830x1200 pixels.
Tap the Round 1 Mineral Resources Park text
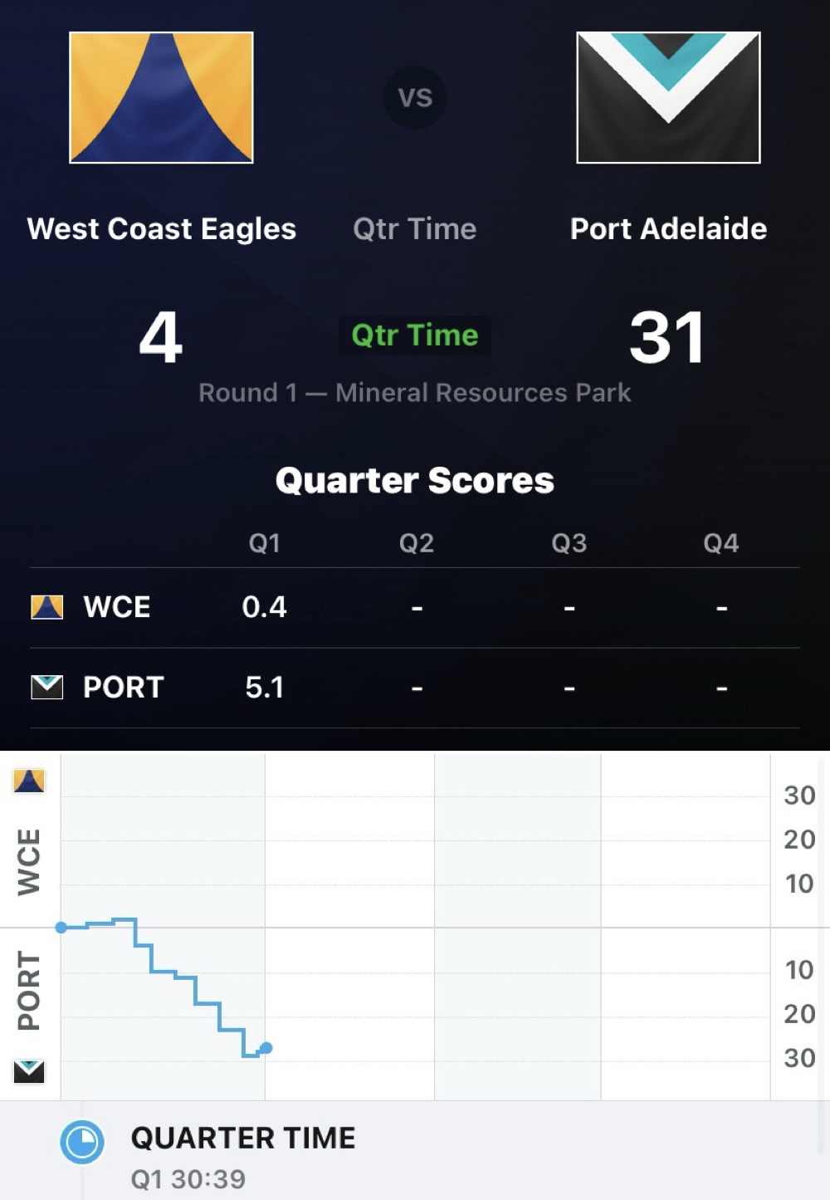click(x=415, y=392)
